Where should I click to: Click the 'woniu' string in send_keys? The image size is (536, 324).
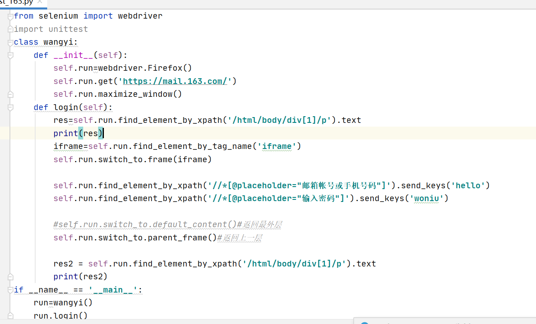click(426, 198)
